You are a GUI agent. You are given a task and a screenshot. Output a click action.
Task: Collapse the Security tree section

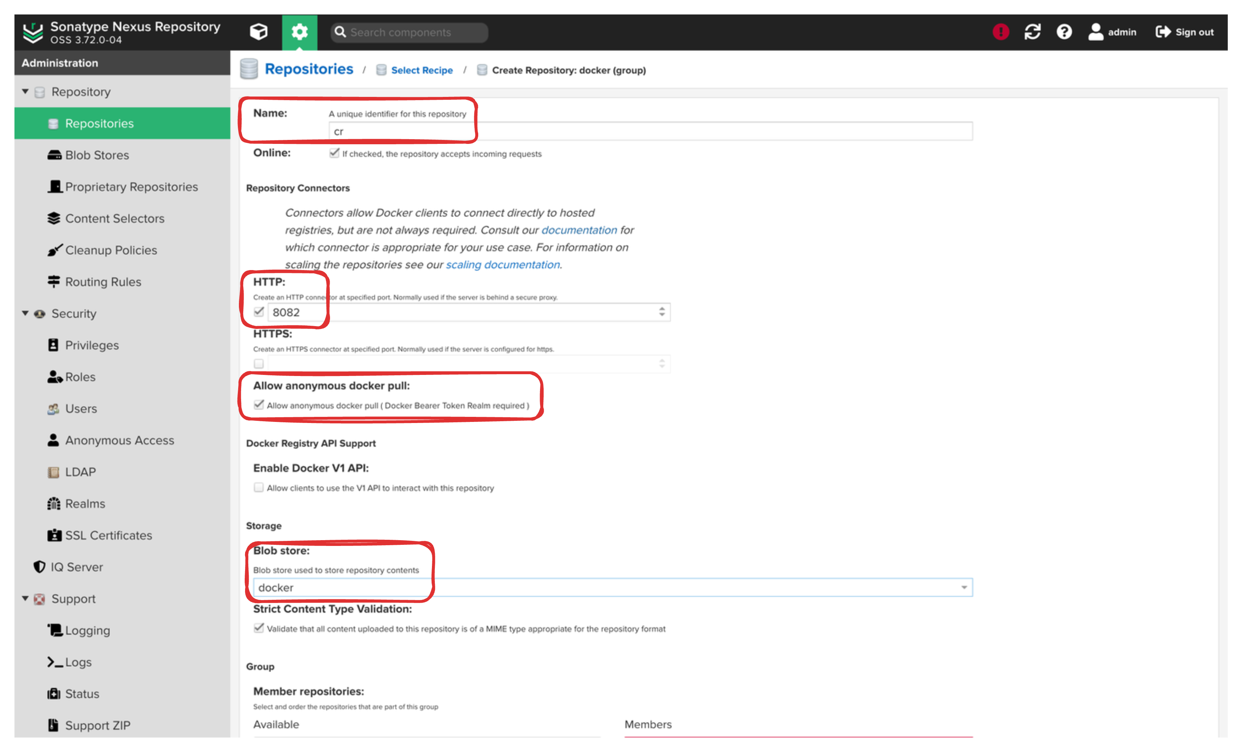[25, 313]
